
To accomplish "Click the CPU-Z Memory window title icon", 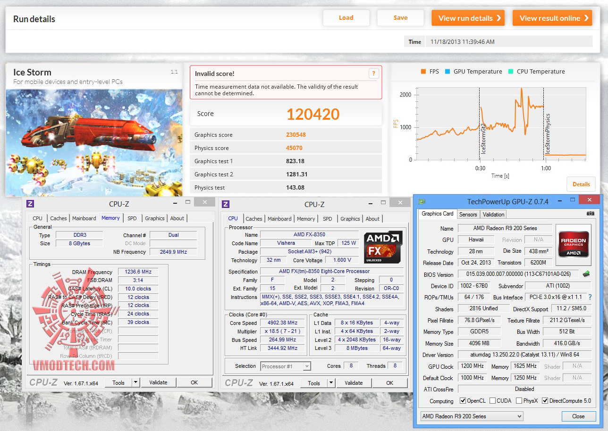I will 30,204.
